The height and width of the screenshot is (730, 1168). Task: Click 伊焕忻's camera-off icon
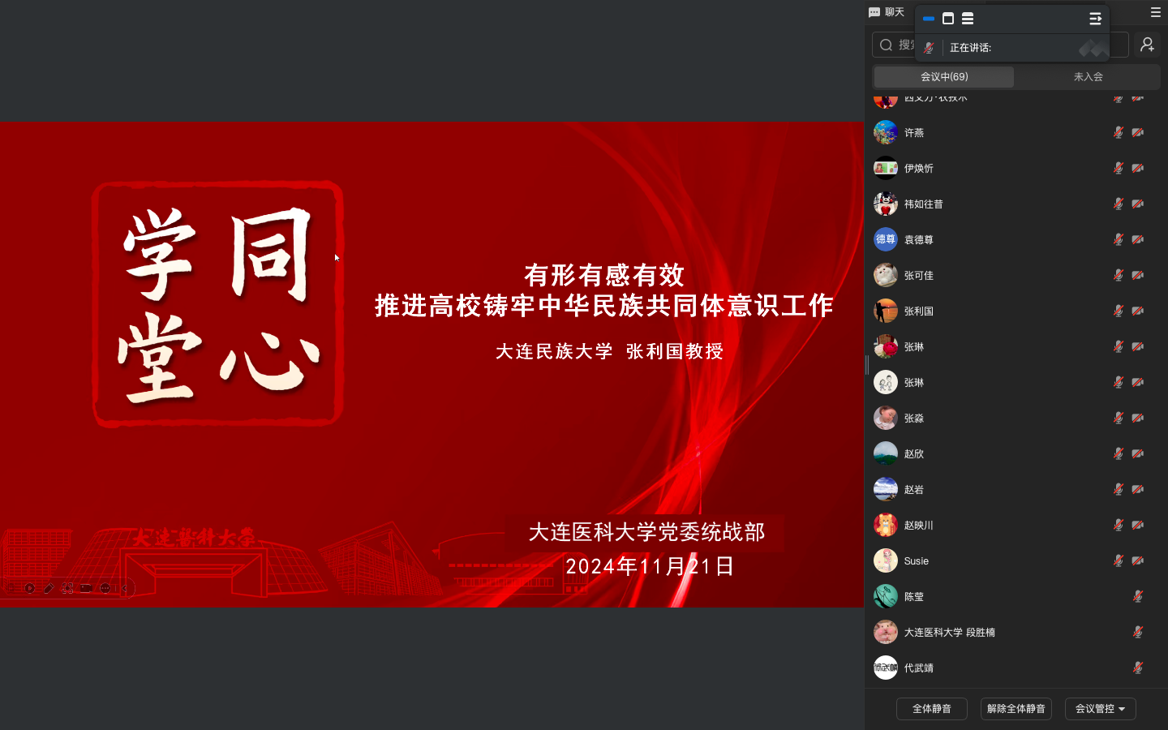pyautogui.click(x=1138, y=168)
